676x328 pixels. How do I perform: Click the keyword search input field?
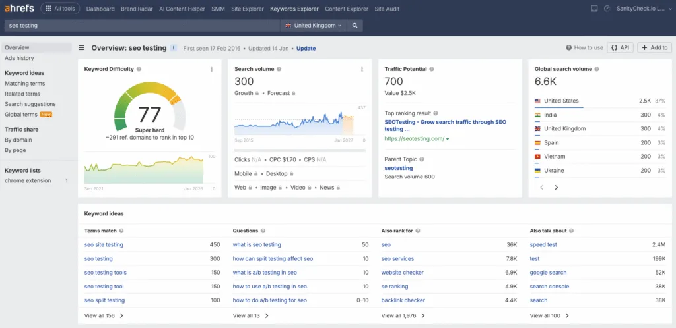pyautogui.click(x=143, y=26)
